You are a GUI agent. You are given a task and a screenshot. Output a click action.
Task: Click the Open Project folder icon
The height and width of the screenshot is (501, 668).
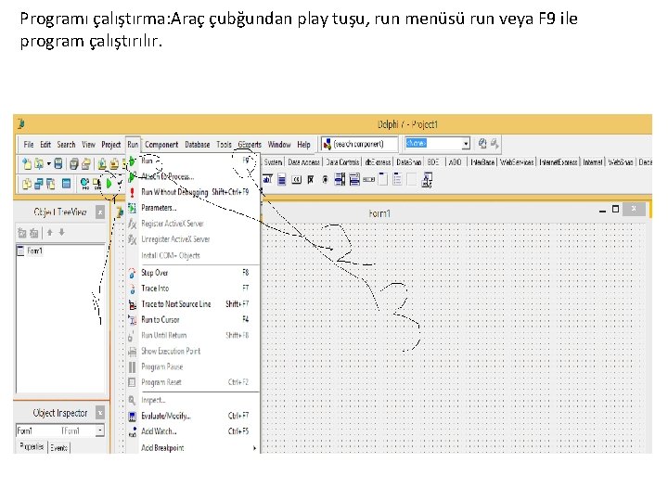coord(86,164)
